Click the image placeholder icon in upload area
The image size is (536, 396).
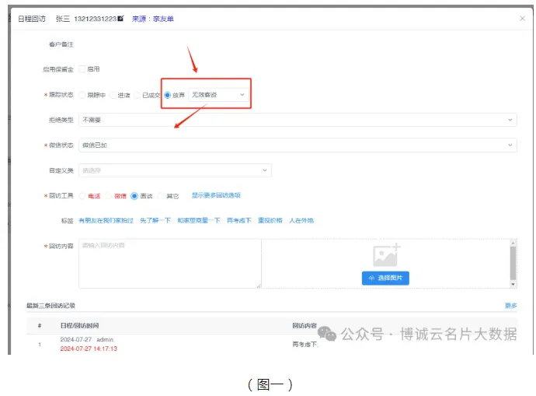point(385,255)
